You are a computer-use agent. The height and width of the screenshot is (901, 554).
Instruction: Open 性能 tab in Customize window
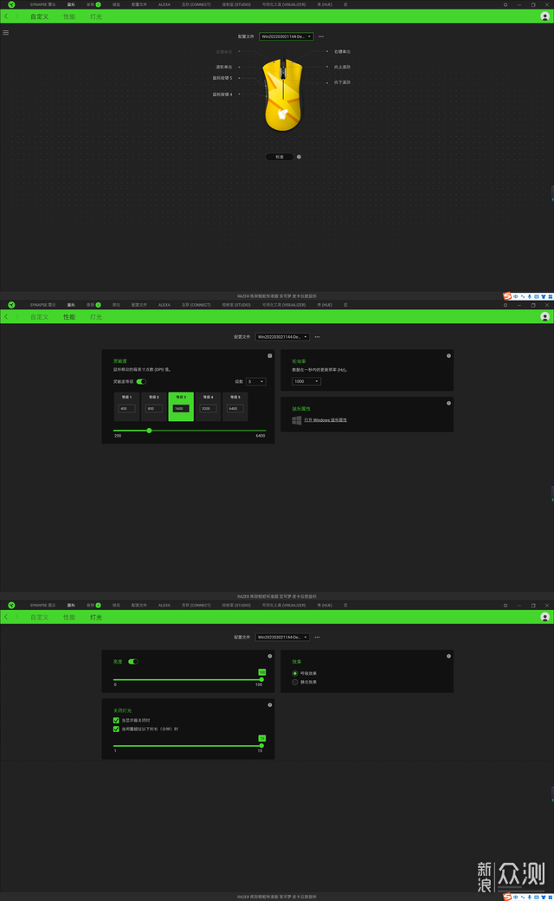pyautogui.click(x=69, y=16)
